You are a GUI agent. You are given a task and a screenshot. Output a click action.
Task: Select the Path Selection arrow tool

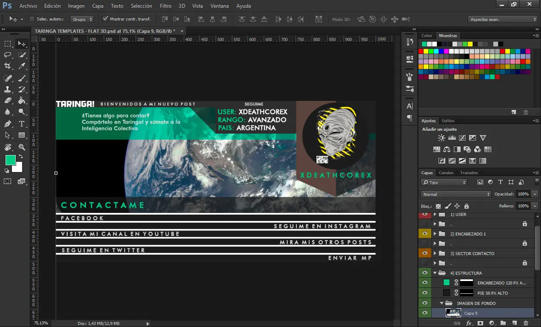coord(8,135)
